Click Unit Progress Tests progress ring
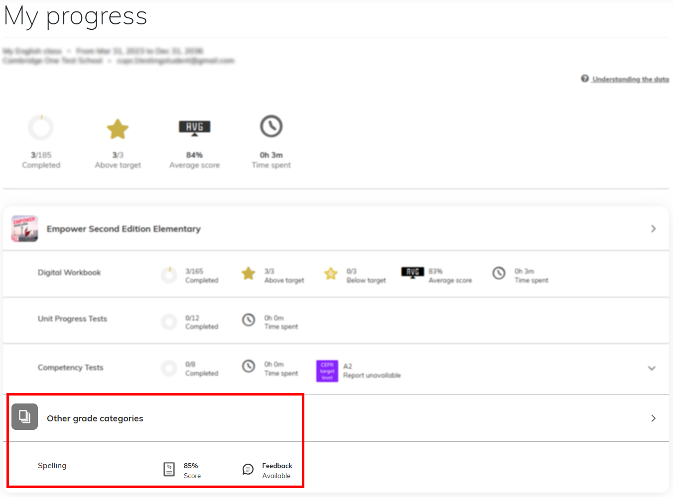Viewport: 673px width, 497px height. click(x=169, y=322)
